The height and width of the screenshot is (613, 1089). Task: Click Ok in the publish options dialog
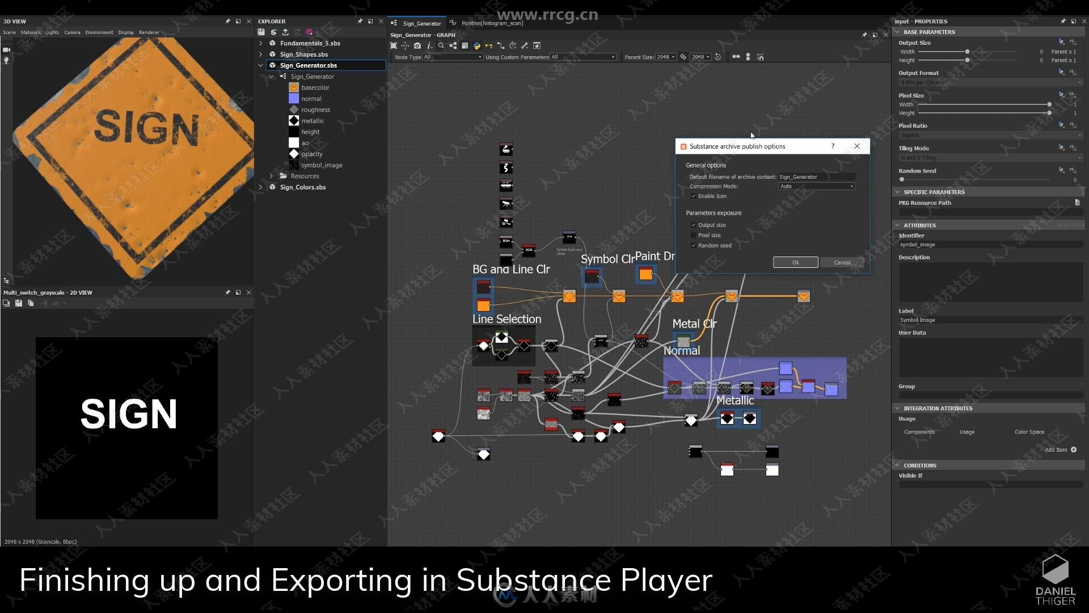pyautogui.click(x=795, y=262)
